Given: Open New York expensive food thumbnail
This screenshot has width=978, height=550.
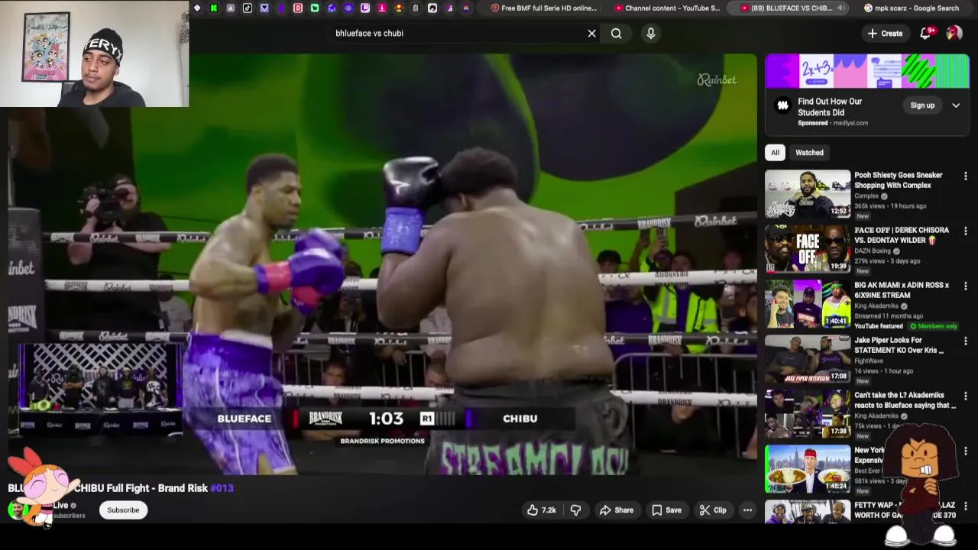Looking at the screenshot, I should click(x=808, y=469).
